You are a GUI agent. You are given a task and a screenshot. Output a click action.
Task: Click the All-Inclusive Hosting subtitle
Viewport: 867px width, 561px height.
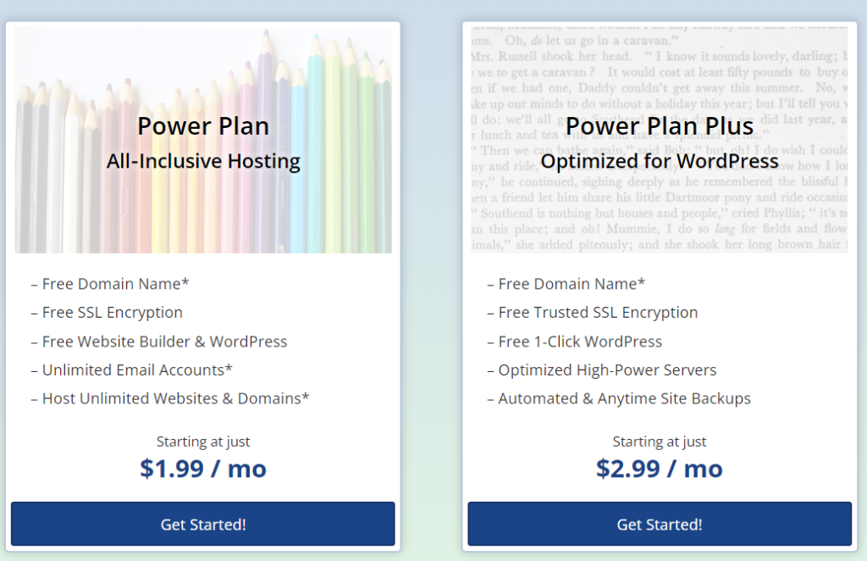(203, 161)
